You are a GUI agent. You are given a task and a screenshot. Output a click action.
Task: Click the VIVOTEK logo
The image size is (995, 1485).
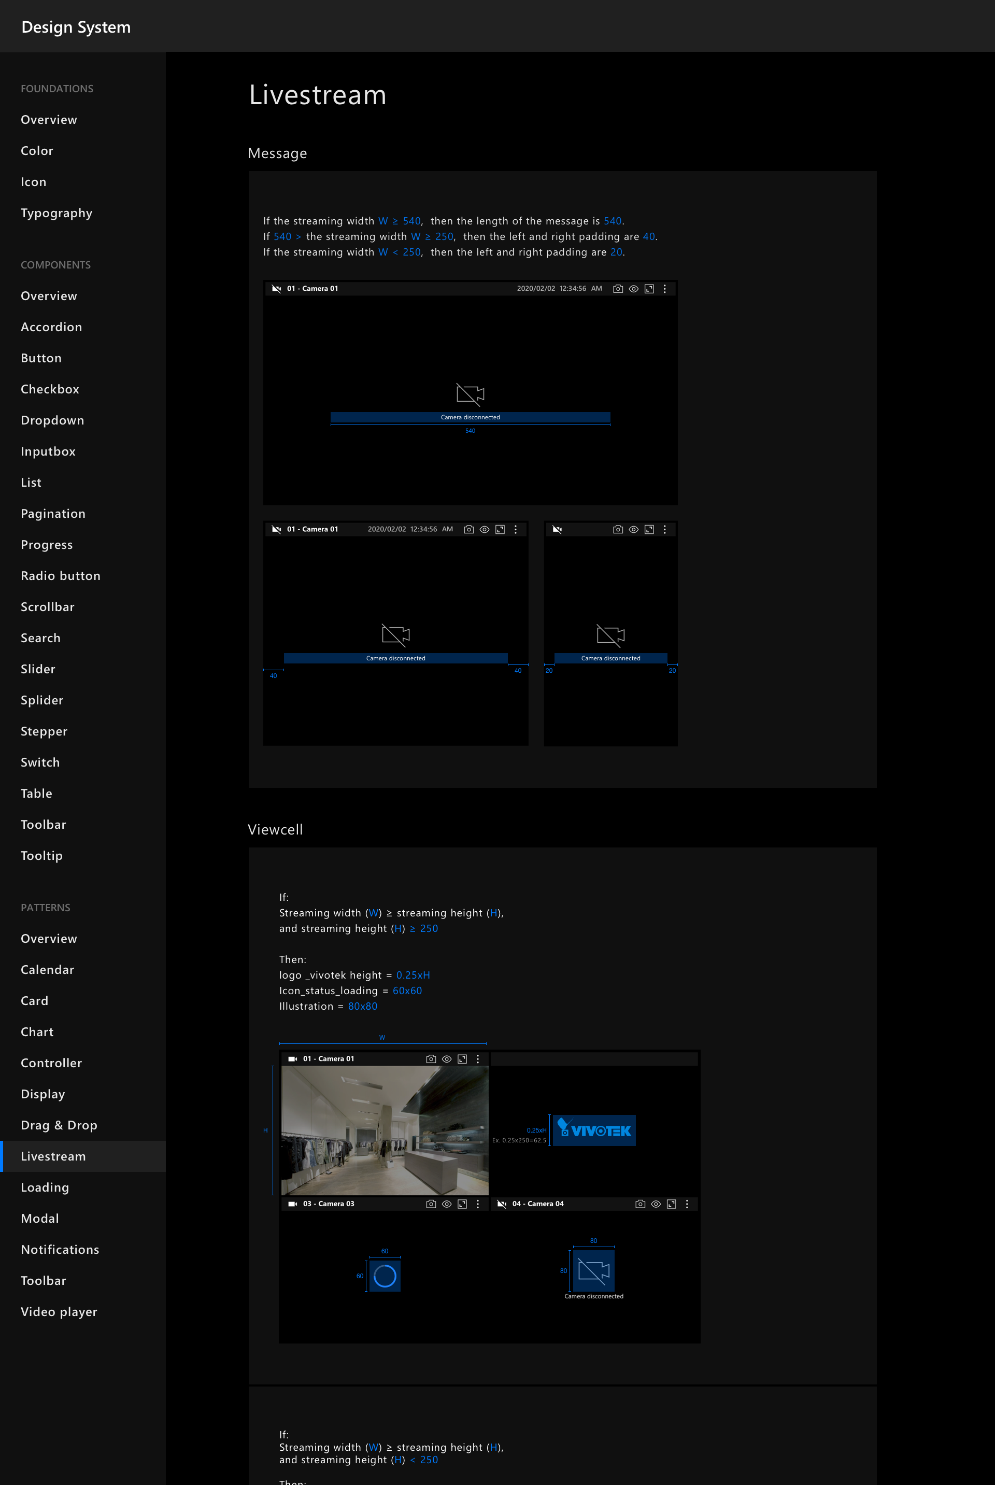pos(594,1130)
